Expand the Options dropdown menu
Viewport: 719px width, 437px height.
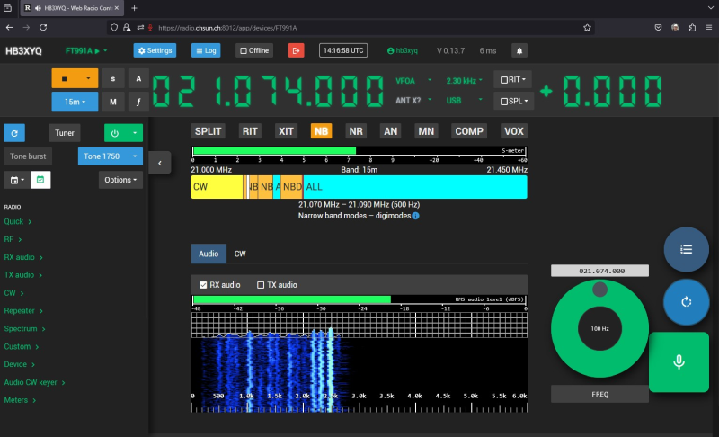pyautogui.click(x=121, y=180)
